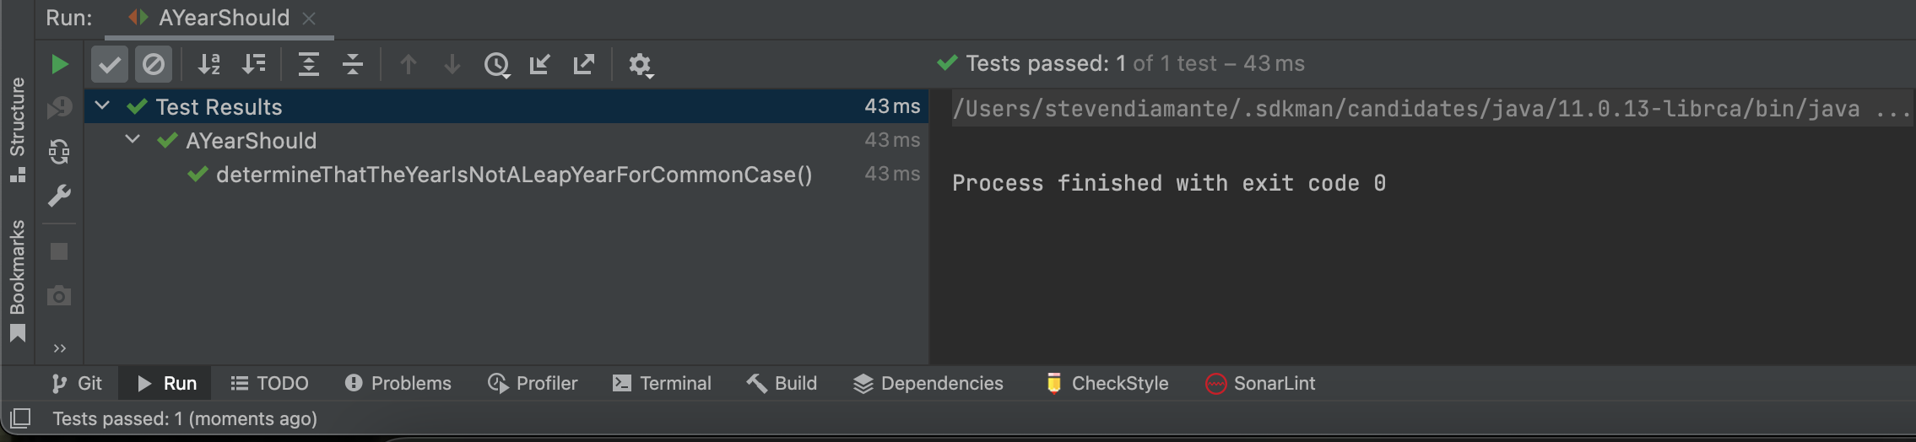
Task: Show more run toolbar actions chevrons
Action: tap(60, 348)
